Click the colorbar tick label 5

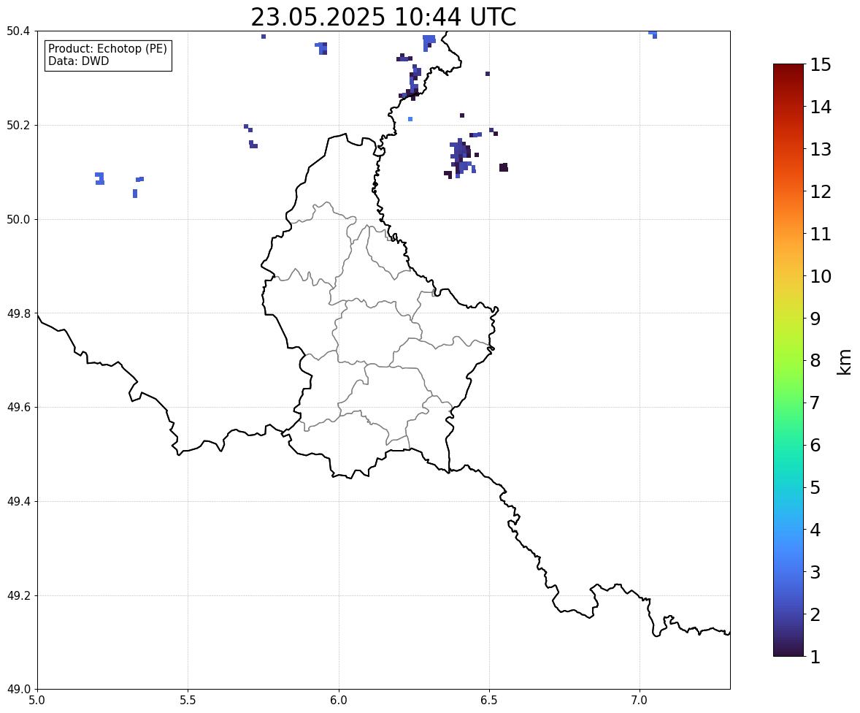point(815,487)
